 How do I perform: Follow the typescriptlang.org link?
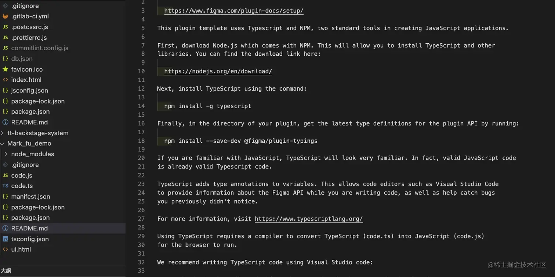click(x=308, y=219)
